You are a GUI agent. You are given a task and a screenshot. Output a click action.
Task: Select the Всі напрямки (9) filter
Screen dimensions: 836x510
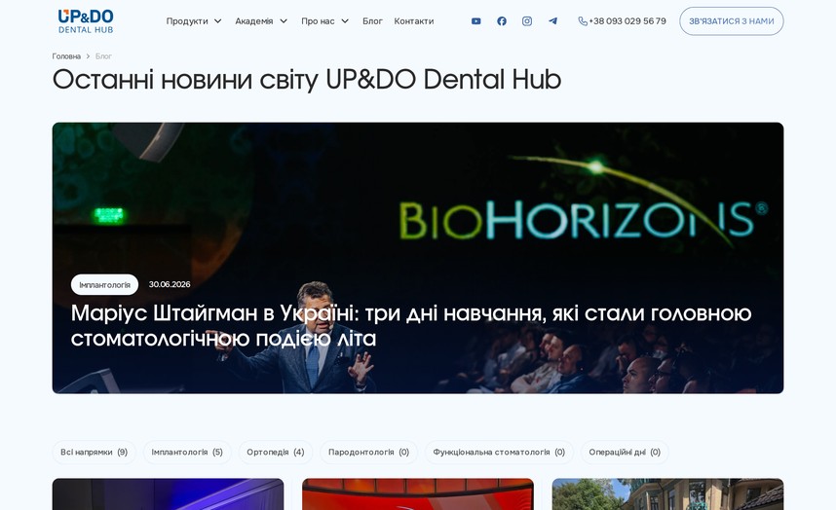pos(94,452)
